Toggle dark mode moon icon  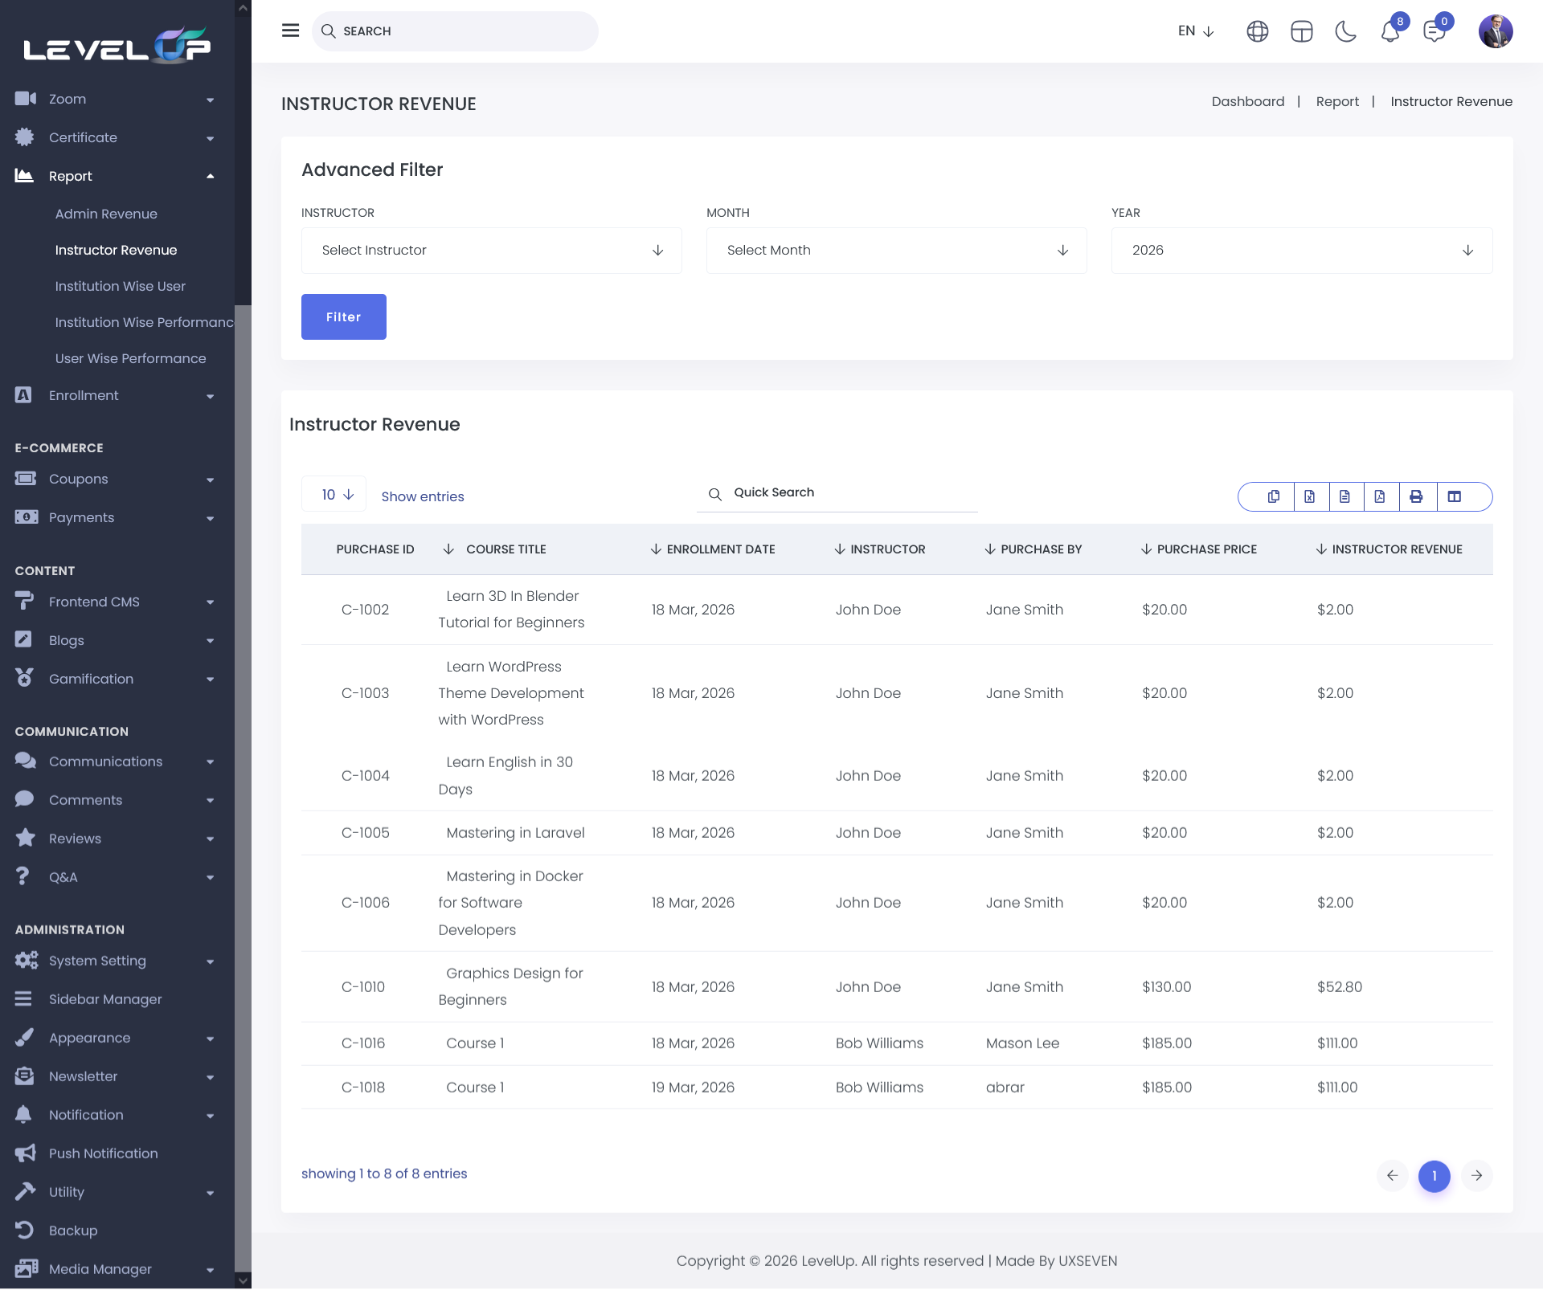[x=1345, y=31]
